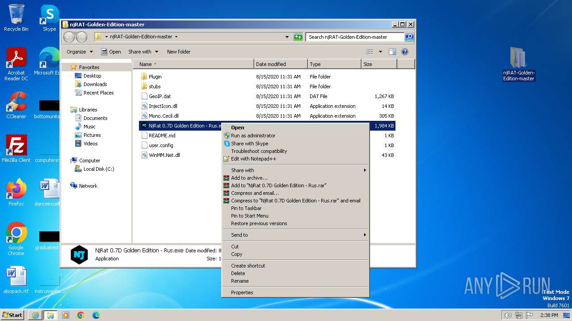Toggle the preview pane button
572x321 pixels.
(x=392, y=52)
